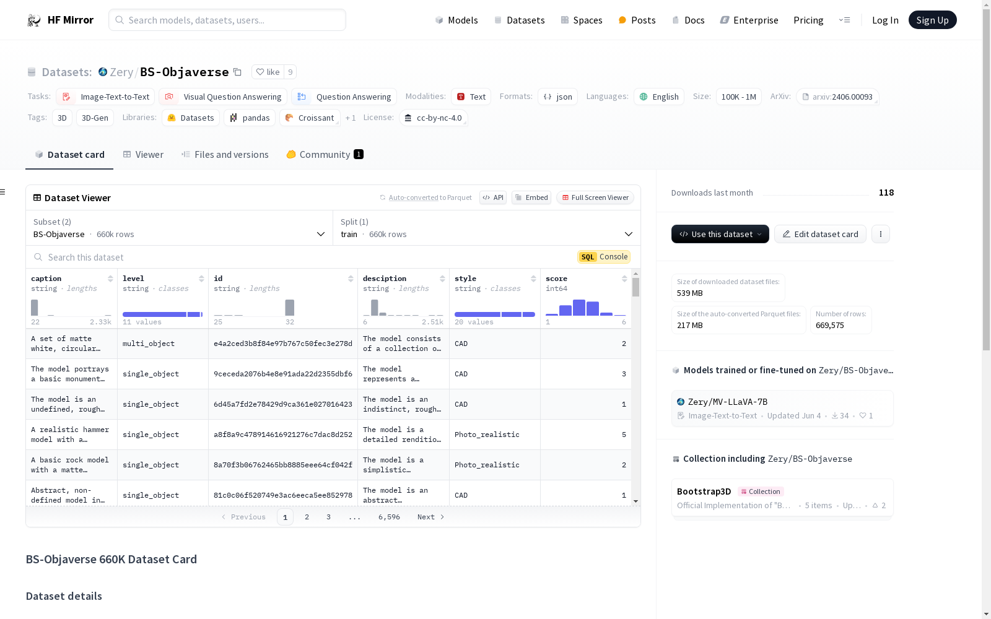This screenshot has width=991, height=619.
Task: Click the score histogram distribution bars
Action: (x=586, y=308)
